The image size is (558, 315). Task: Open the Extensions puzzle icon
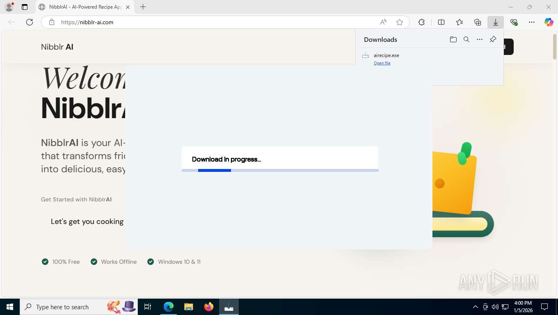click(x=421, y=22)
